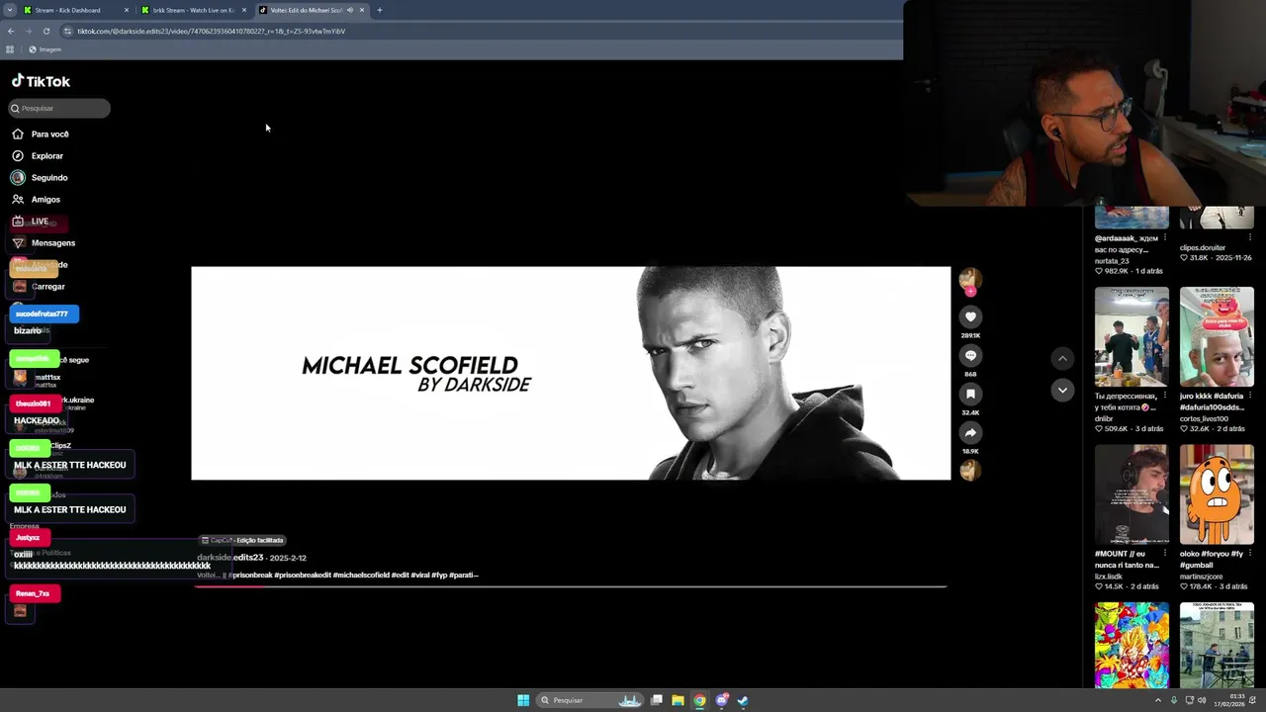Image resolution: width=1266 pixels, height=712 pixels.
Task: Click the Para você home icon
Action: (18, 133)
